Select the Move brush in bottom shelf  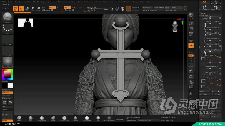pyautogui.click(x=53, y=119)
